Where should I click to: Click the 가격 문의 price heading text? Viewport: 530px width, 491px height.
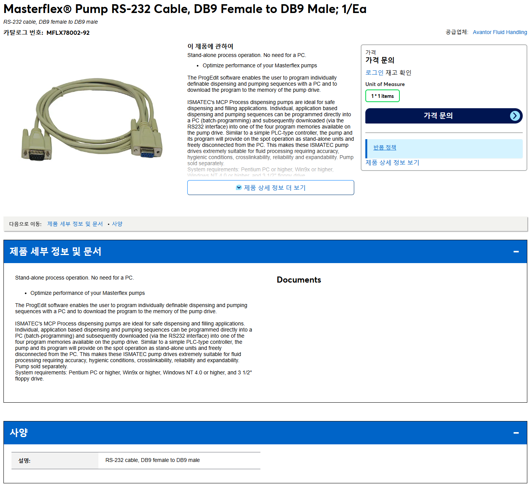[x=380, y=60]
